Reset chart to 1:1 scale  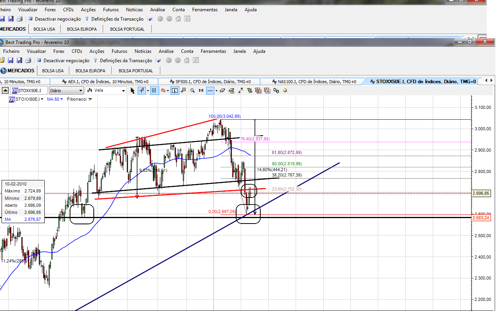(x=201, y=91)
